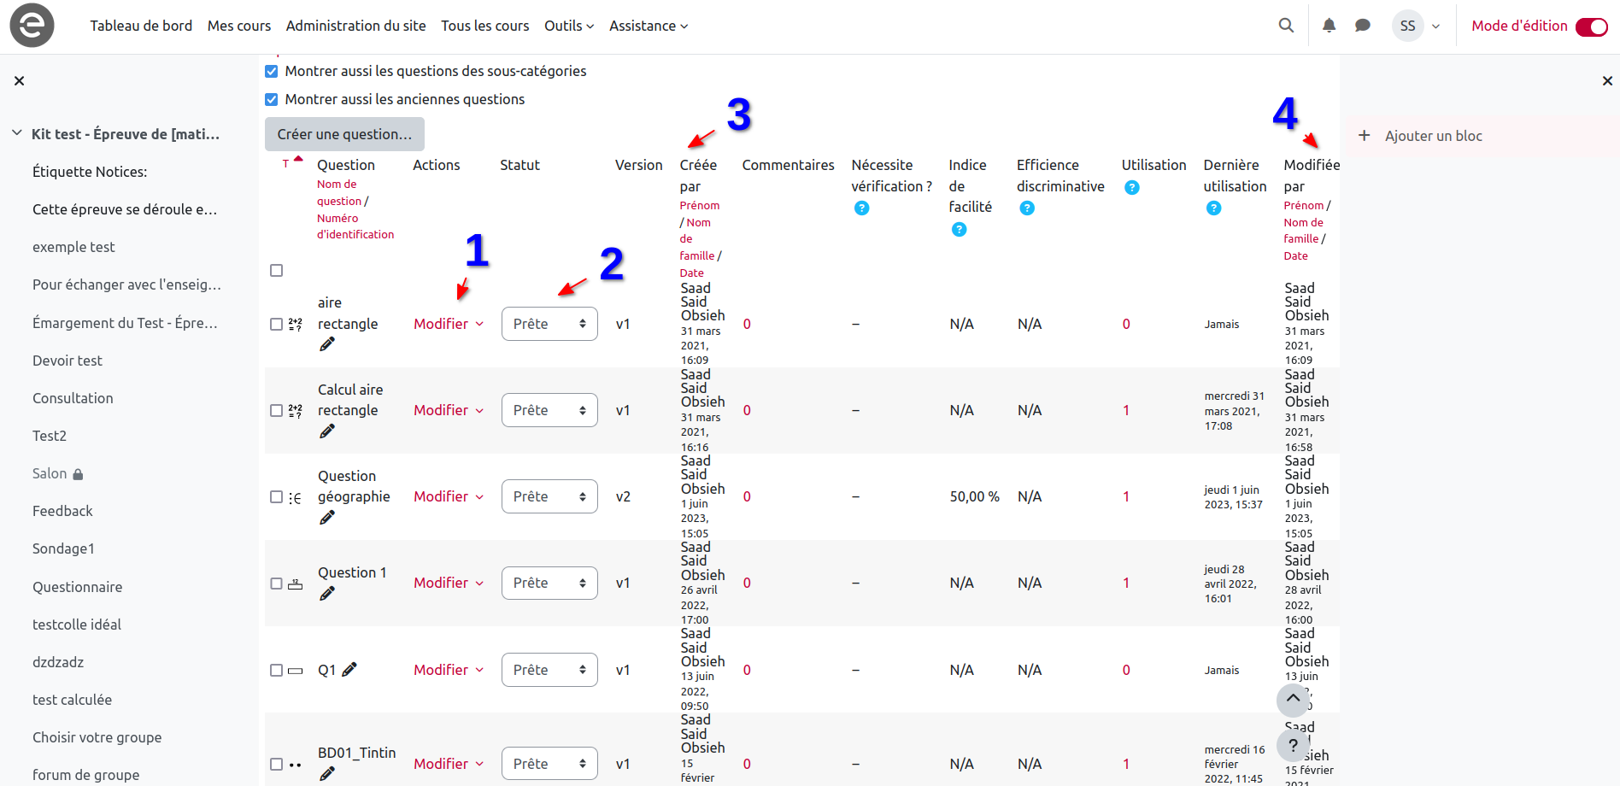Click the Créer une question button

click(344, 134)
